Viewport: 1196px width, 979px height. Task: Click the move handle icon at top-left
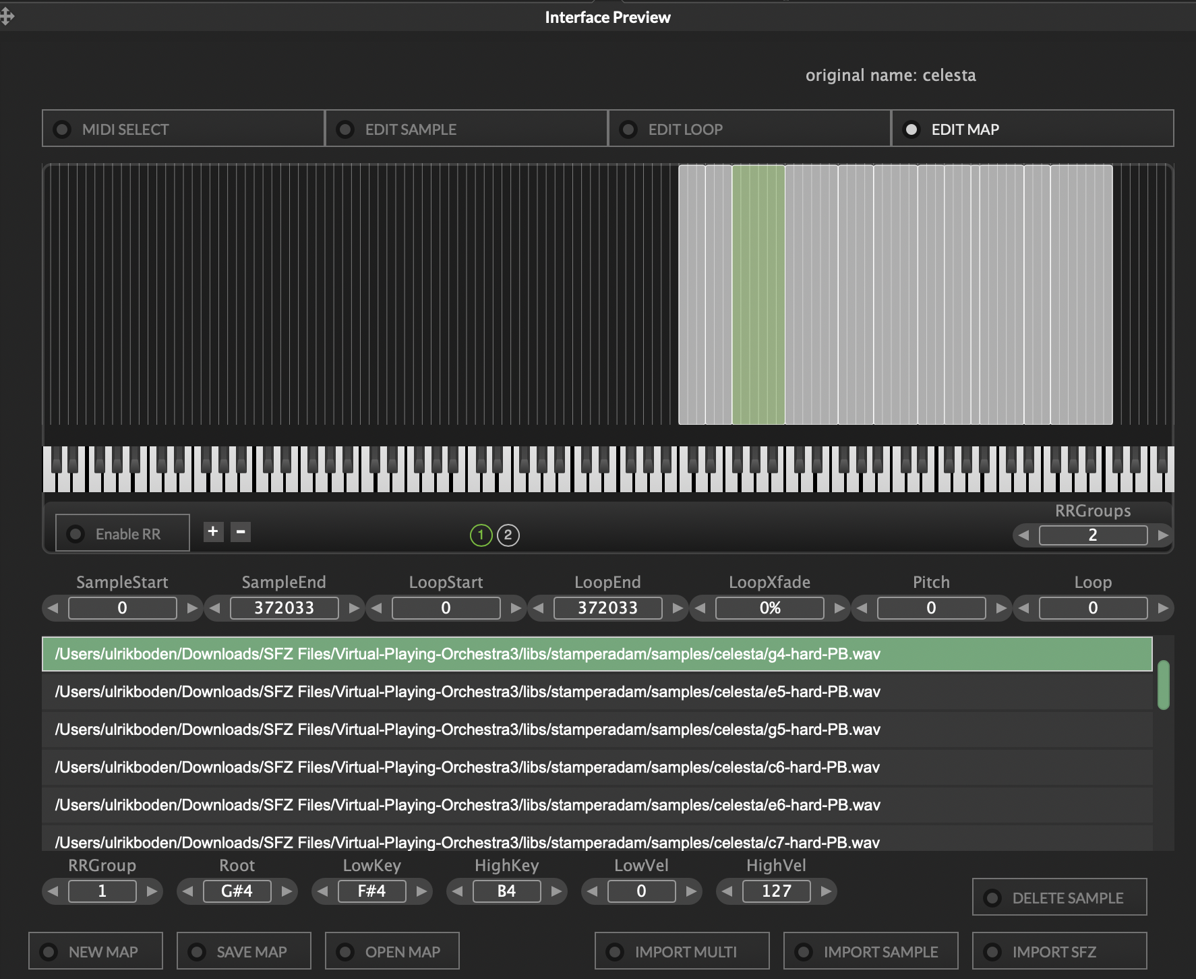tap(7, 16)
